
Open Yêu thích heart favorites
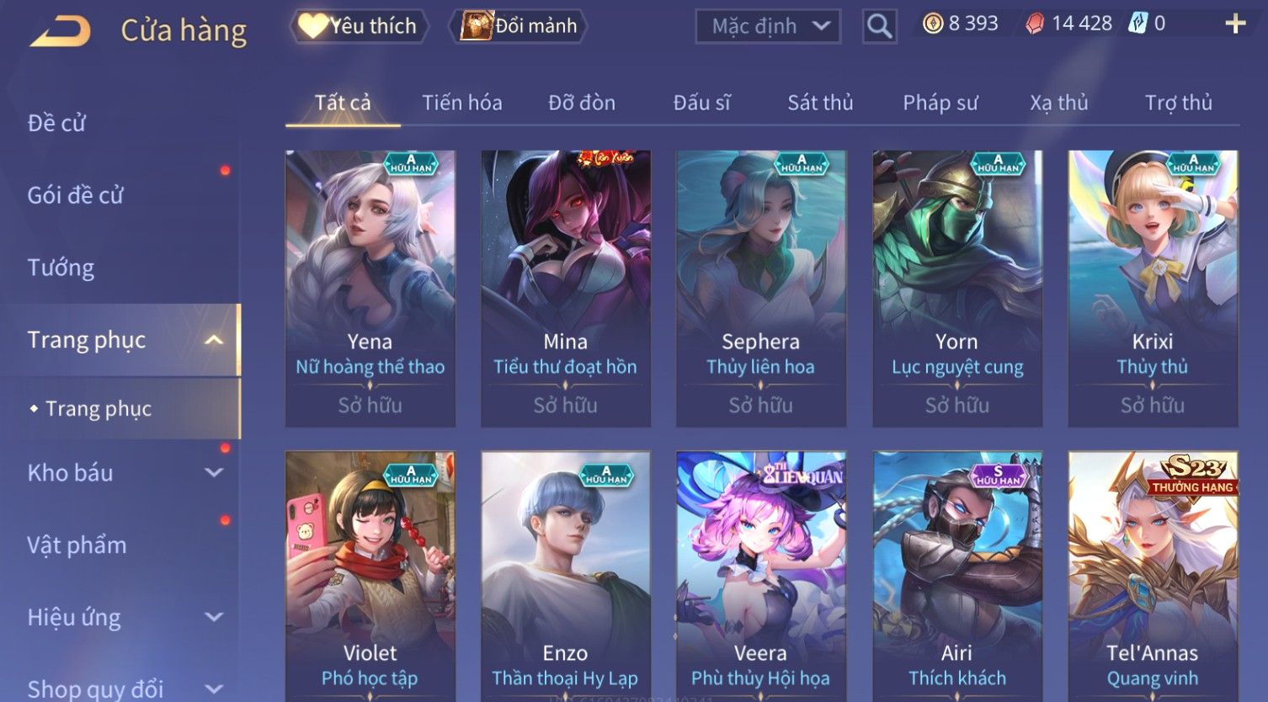click(359, 26)
